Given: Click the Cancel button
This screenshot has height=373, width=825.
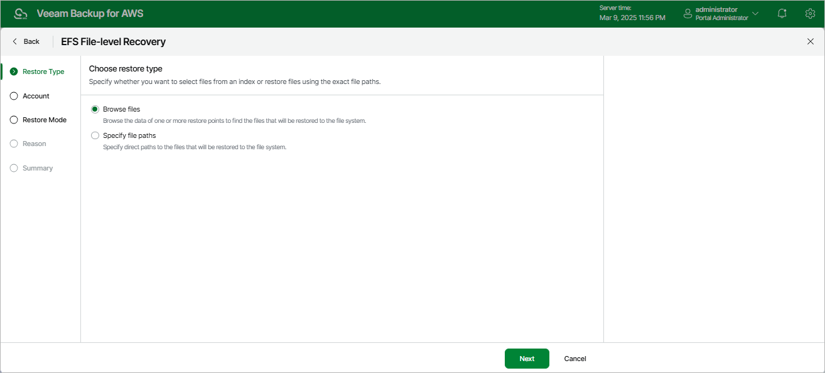Looking at the screenshot, I should pyautogui.click(x=574, y=358).
